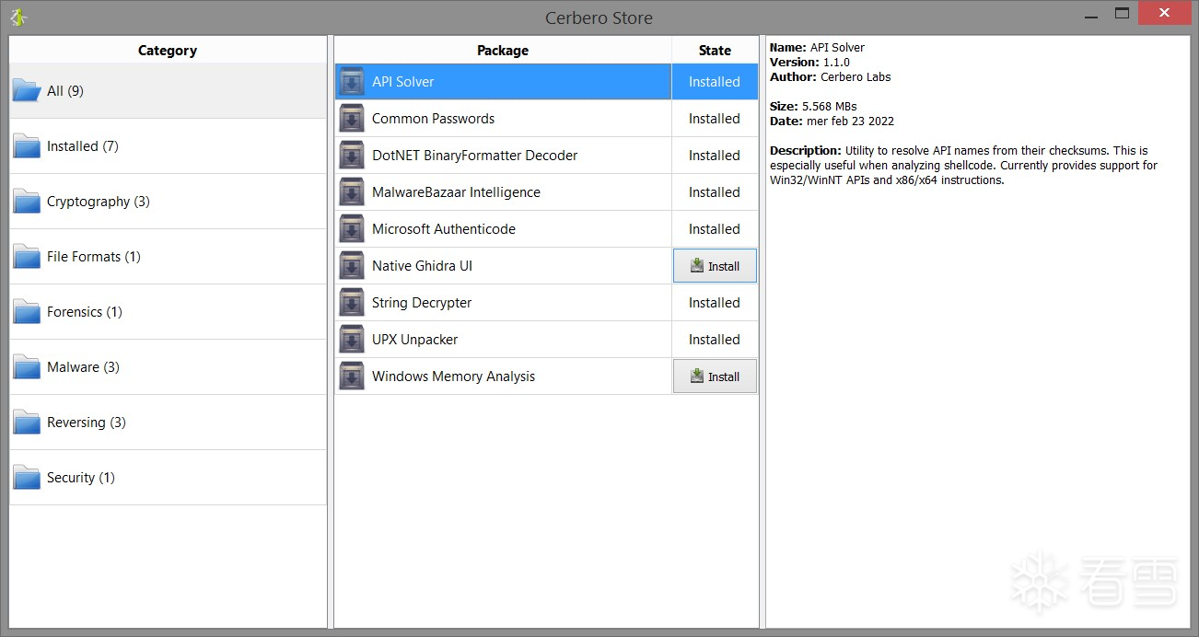Select the DotNET BinaryFormatter Decoder package
1199x637 pixels.
(474, 156)
